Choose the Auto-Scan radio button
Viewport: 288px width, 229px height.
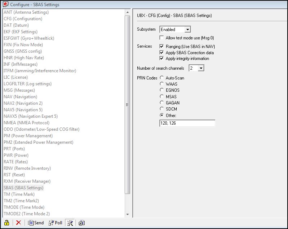tap(162, 78)
